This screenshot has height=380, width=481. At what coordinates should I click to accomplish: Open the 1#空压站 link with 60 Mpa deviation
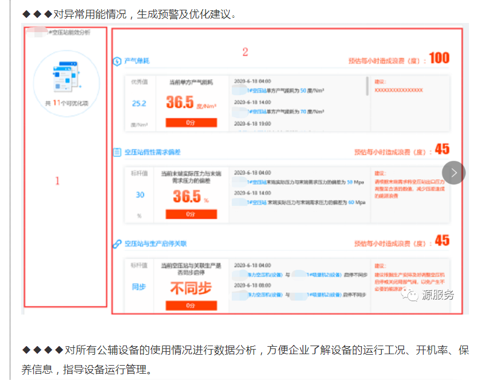point(258,203)
